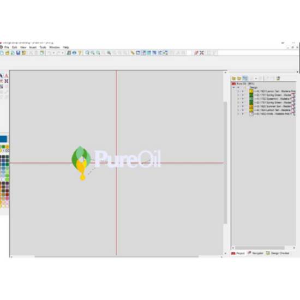Open the dropdown arrow in Project panel toolbar
This screenshot has height=300, width=300.
point(256,78)
